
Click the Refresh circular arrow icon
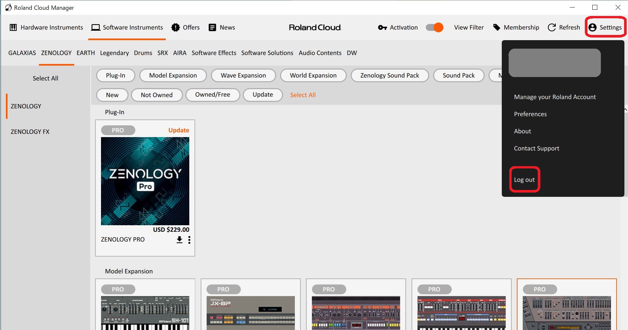552,27
